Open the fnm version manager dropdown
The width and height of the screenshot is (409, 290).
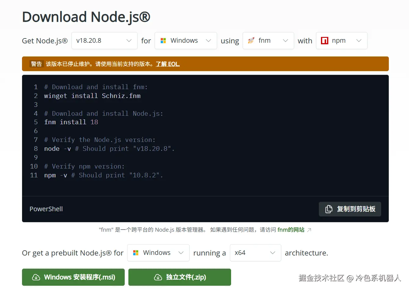268,41
